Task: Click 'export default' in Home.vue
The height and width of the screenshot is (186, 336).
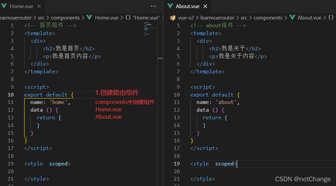Action: click(x=46, y=95)
